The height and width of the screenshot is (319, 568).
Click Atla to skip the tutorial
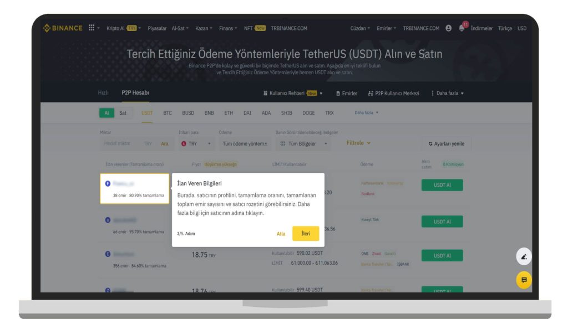pyautogui.click(x=281, y=234)
